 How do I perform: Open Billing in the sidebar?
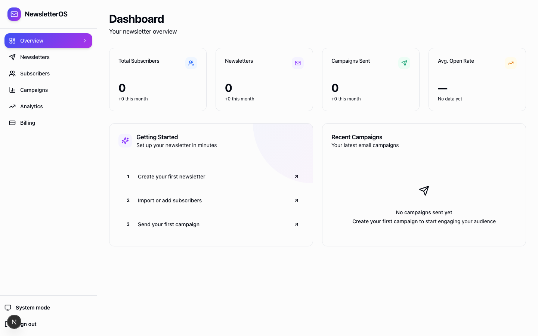48,123
